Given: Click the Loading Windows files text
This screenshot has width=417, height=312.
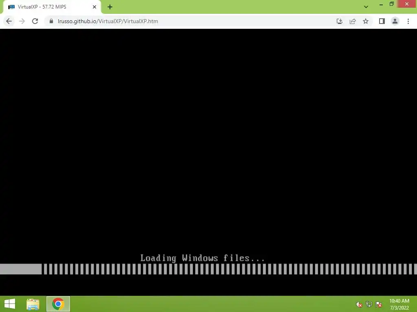Looking at the screenshot, I should pos(202,258).
